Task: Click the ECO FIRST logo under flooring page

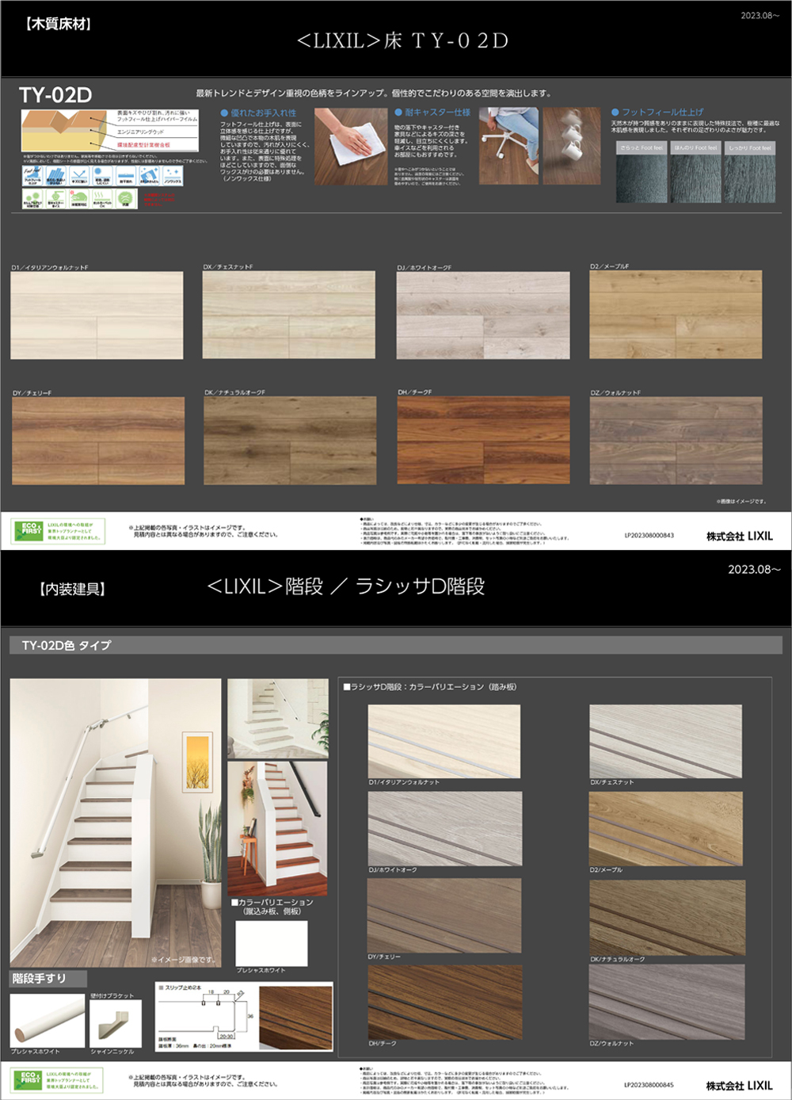Action: 57,531
